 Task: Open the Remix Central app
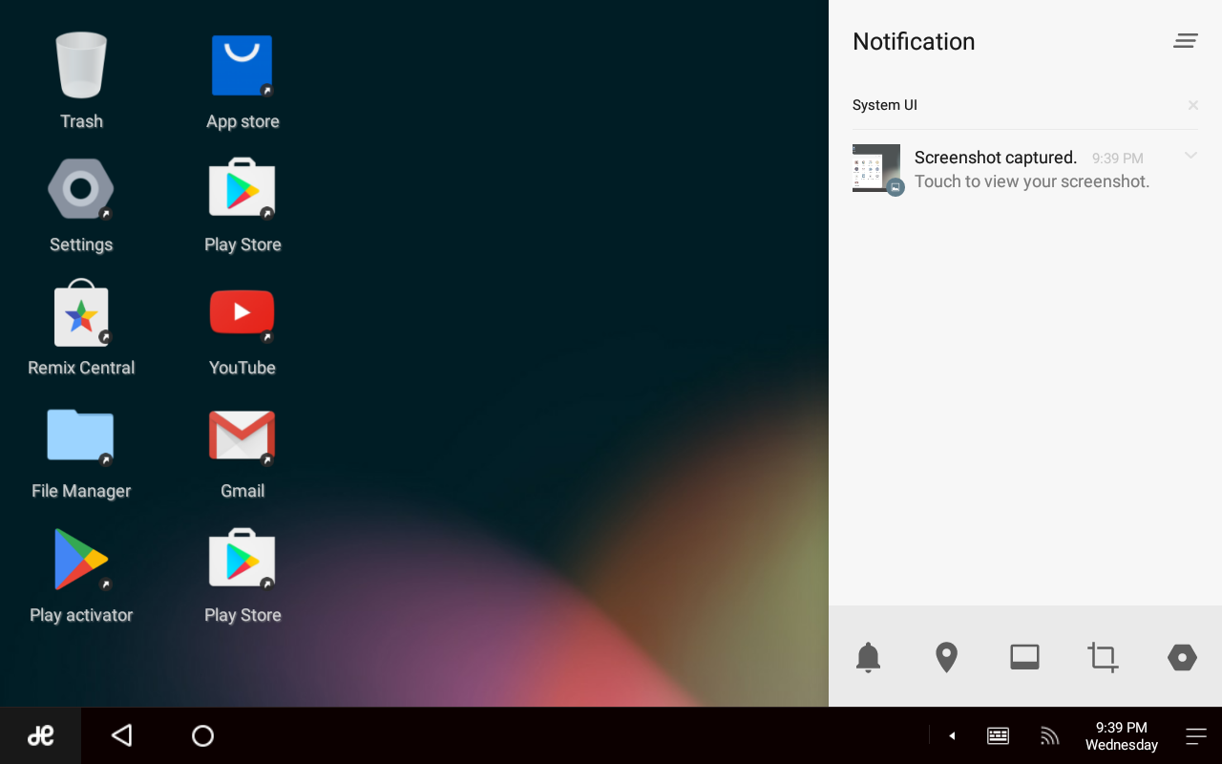coord(81,313)
